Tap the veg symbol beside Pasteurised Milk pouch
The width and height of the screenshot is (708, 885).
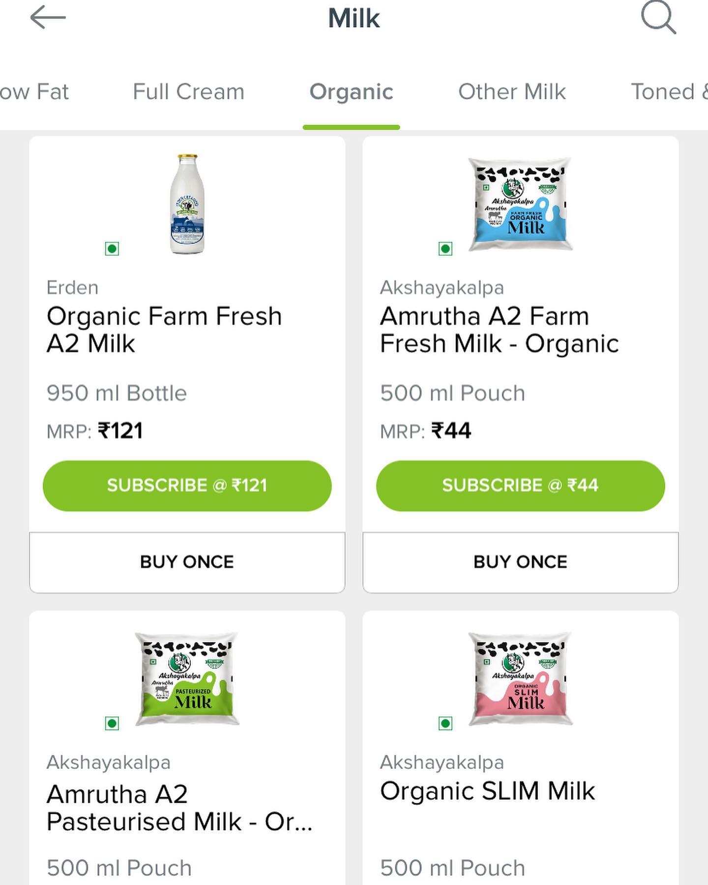click(x=112, y=723)
